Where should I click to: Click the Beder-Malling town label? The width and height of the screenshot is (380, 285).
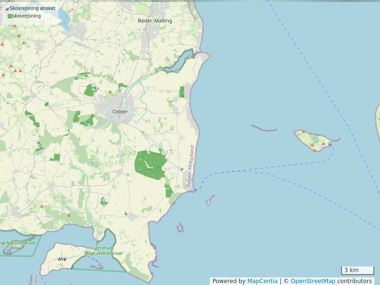tap(155, 21)
